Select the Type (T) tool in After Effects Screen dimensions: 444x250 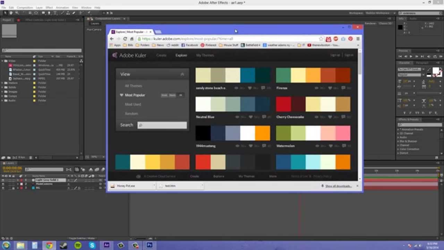click(55, 13)
